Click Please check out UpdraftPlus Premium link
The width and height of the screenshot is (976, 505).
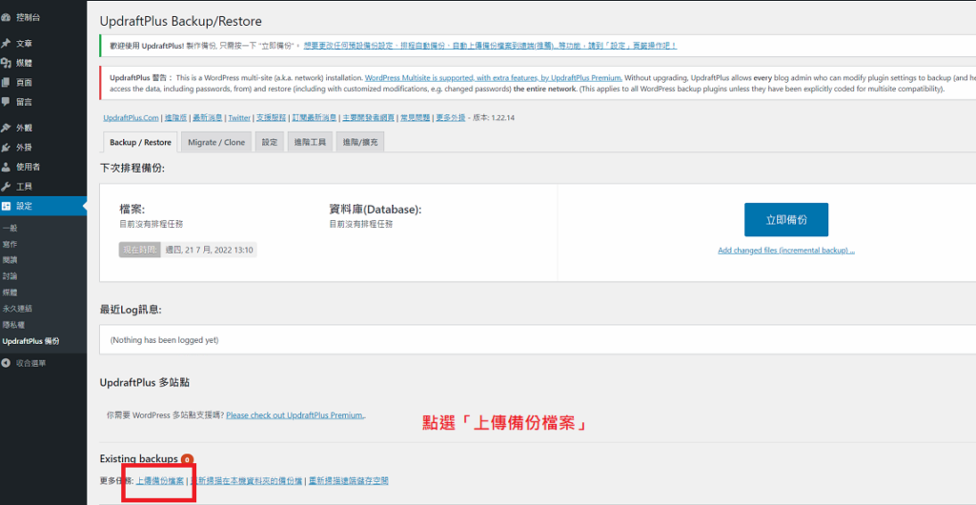click(295, 415)
